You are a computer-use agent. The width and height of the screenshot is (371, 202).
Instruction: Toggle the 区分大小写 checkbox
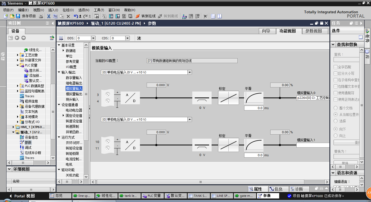[335, 73]
